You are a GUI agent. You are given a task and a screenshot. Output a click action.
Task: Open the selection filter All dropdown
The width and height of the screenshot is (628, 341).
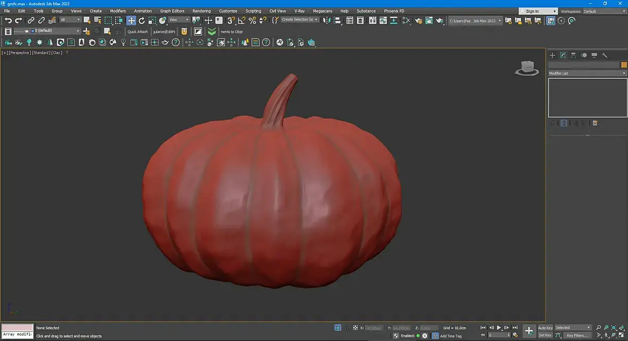70,20
